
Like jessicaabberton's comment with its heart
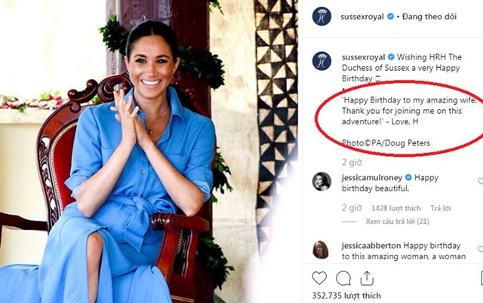[x=480, y=249]
